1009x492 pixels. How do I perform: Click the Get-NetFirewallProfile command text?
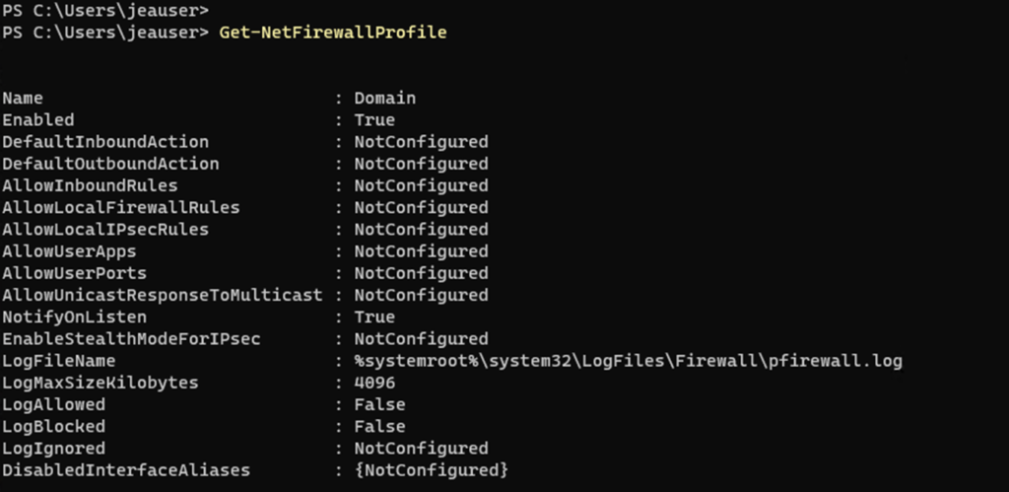(x=333, y=34)
